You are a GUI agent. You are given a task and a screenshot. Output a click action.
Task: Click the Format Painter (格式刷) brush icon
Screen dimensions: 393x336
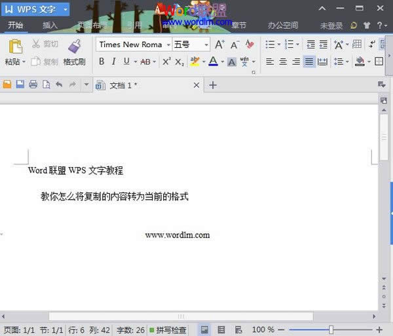pyautogui.click(x=74, y=46)
